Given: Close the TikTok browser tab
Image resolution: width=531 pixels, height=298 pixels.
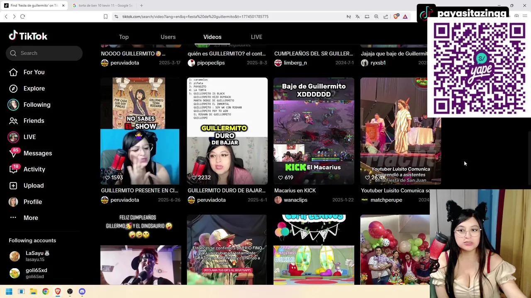Looking at the screenshot, I should pos(63,5).
